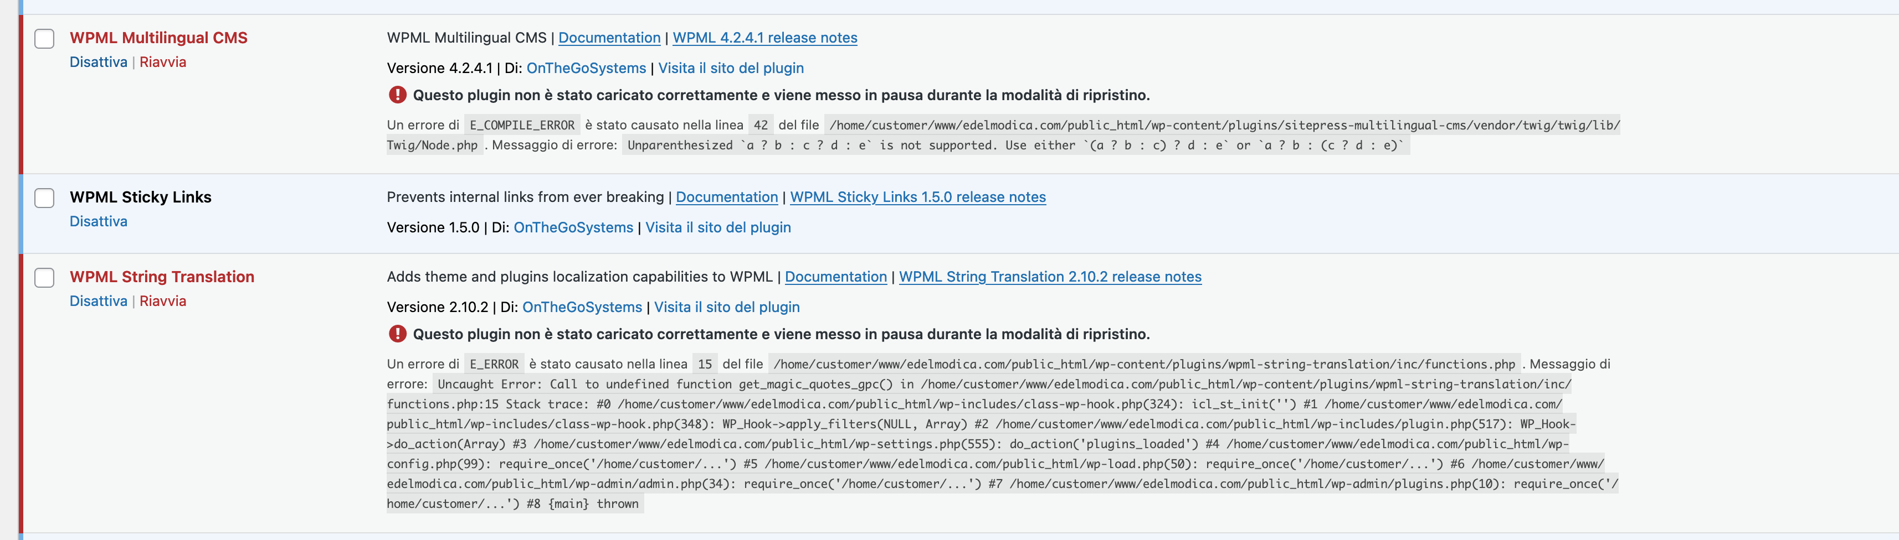The width and height of the screenshot is (1899, 540).
Task: Click the Versione 1.5.0 text
Action: point(433,227)
